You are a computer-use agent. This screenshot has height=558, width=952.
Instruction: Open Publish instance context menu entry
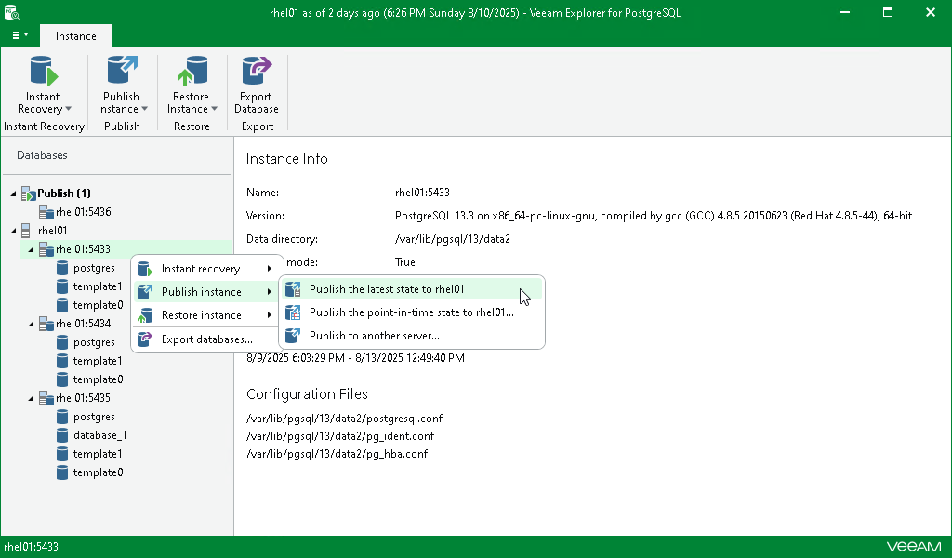click(206, 292)
